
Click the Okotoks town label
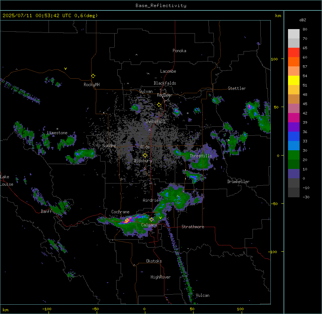pyautogui.click(x=154, y=261)
